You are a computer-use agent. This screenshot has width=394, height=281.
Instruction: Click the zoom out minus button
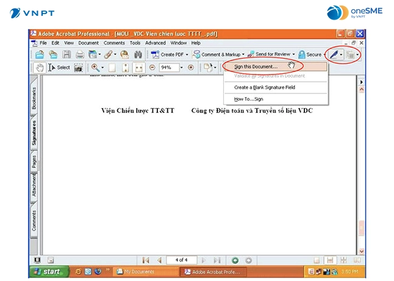click(x=152, y=67)
